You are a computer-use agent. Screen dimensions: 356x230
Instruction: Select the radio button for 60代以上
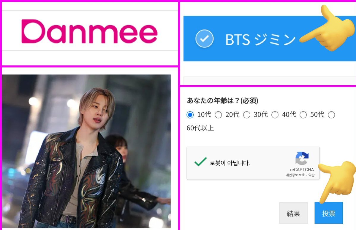[x=331, y=115]
